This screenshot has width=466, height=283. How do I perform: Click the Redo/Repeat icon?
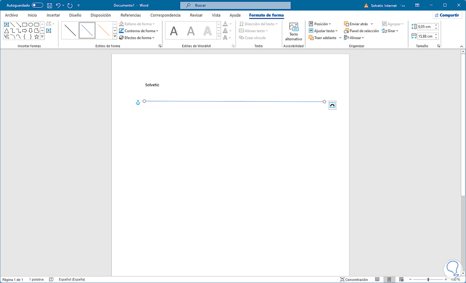pyautogui.click(x=70, y=5)
